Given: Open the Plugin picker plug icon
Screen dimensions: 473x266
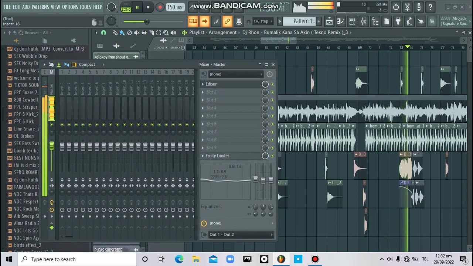Looking at the screenshot, I should (398, 21).
